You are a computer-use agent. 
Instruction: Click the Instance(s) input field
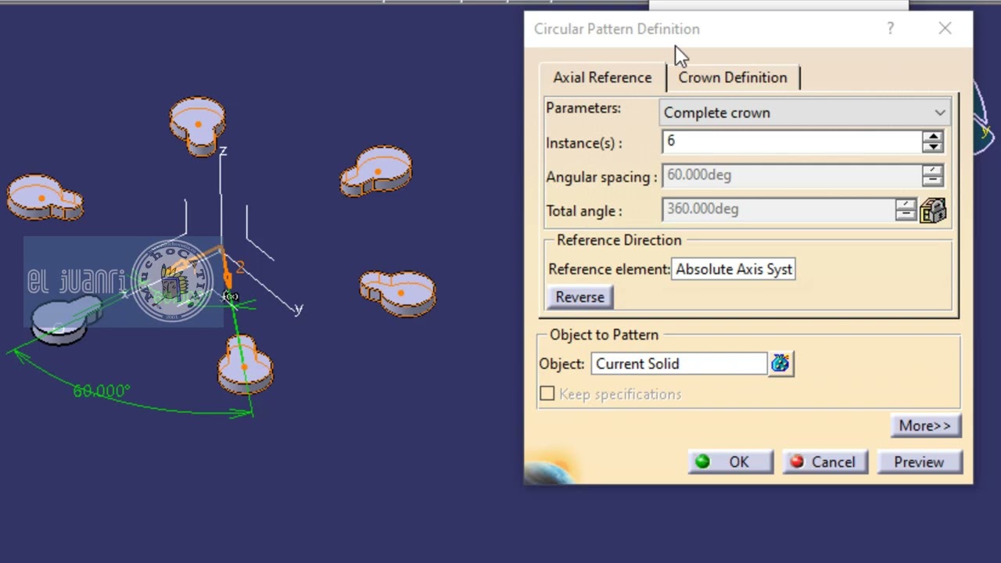791,142
